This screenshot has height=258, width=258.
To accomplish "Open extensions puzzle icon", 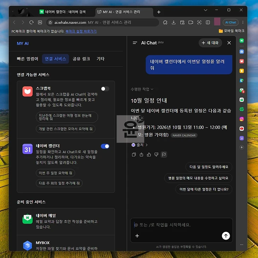I will click(x=165, y=22).
